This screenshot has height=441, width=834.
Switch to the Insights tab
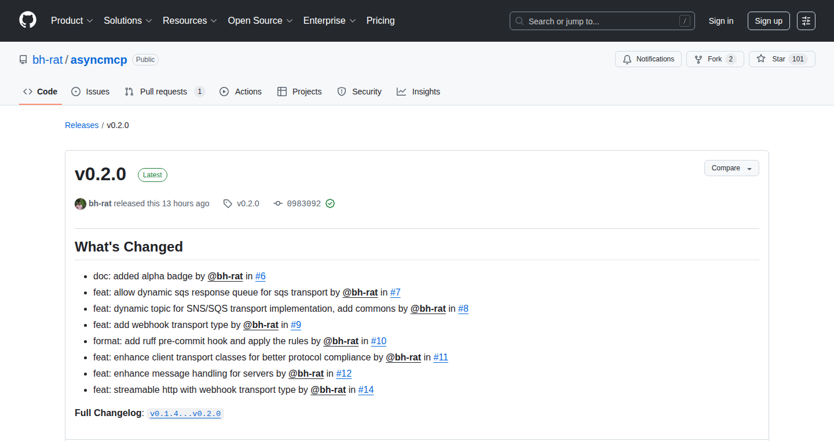point(418,92)
